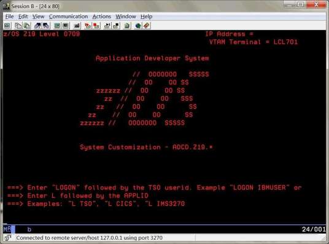The height and width of the screenshot is (244, 329).
Task: Click the connection status icon in the status bar
Action: pyautogui.click(x=8, y=238)
